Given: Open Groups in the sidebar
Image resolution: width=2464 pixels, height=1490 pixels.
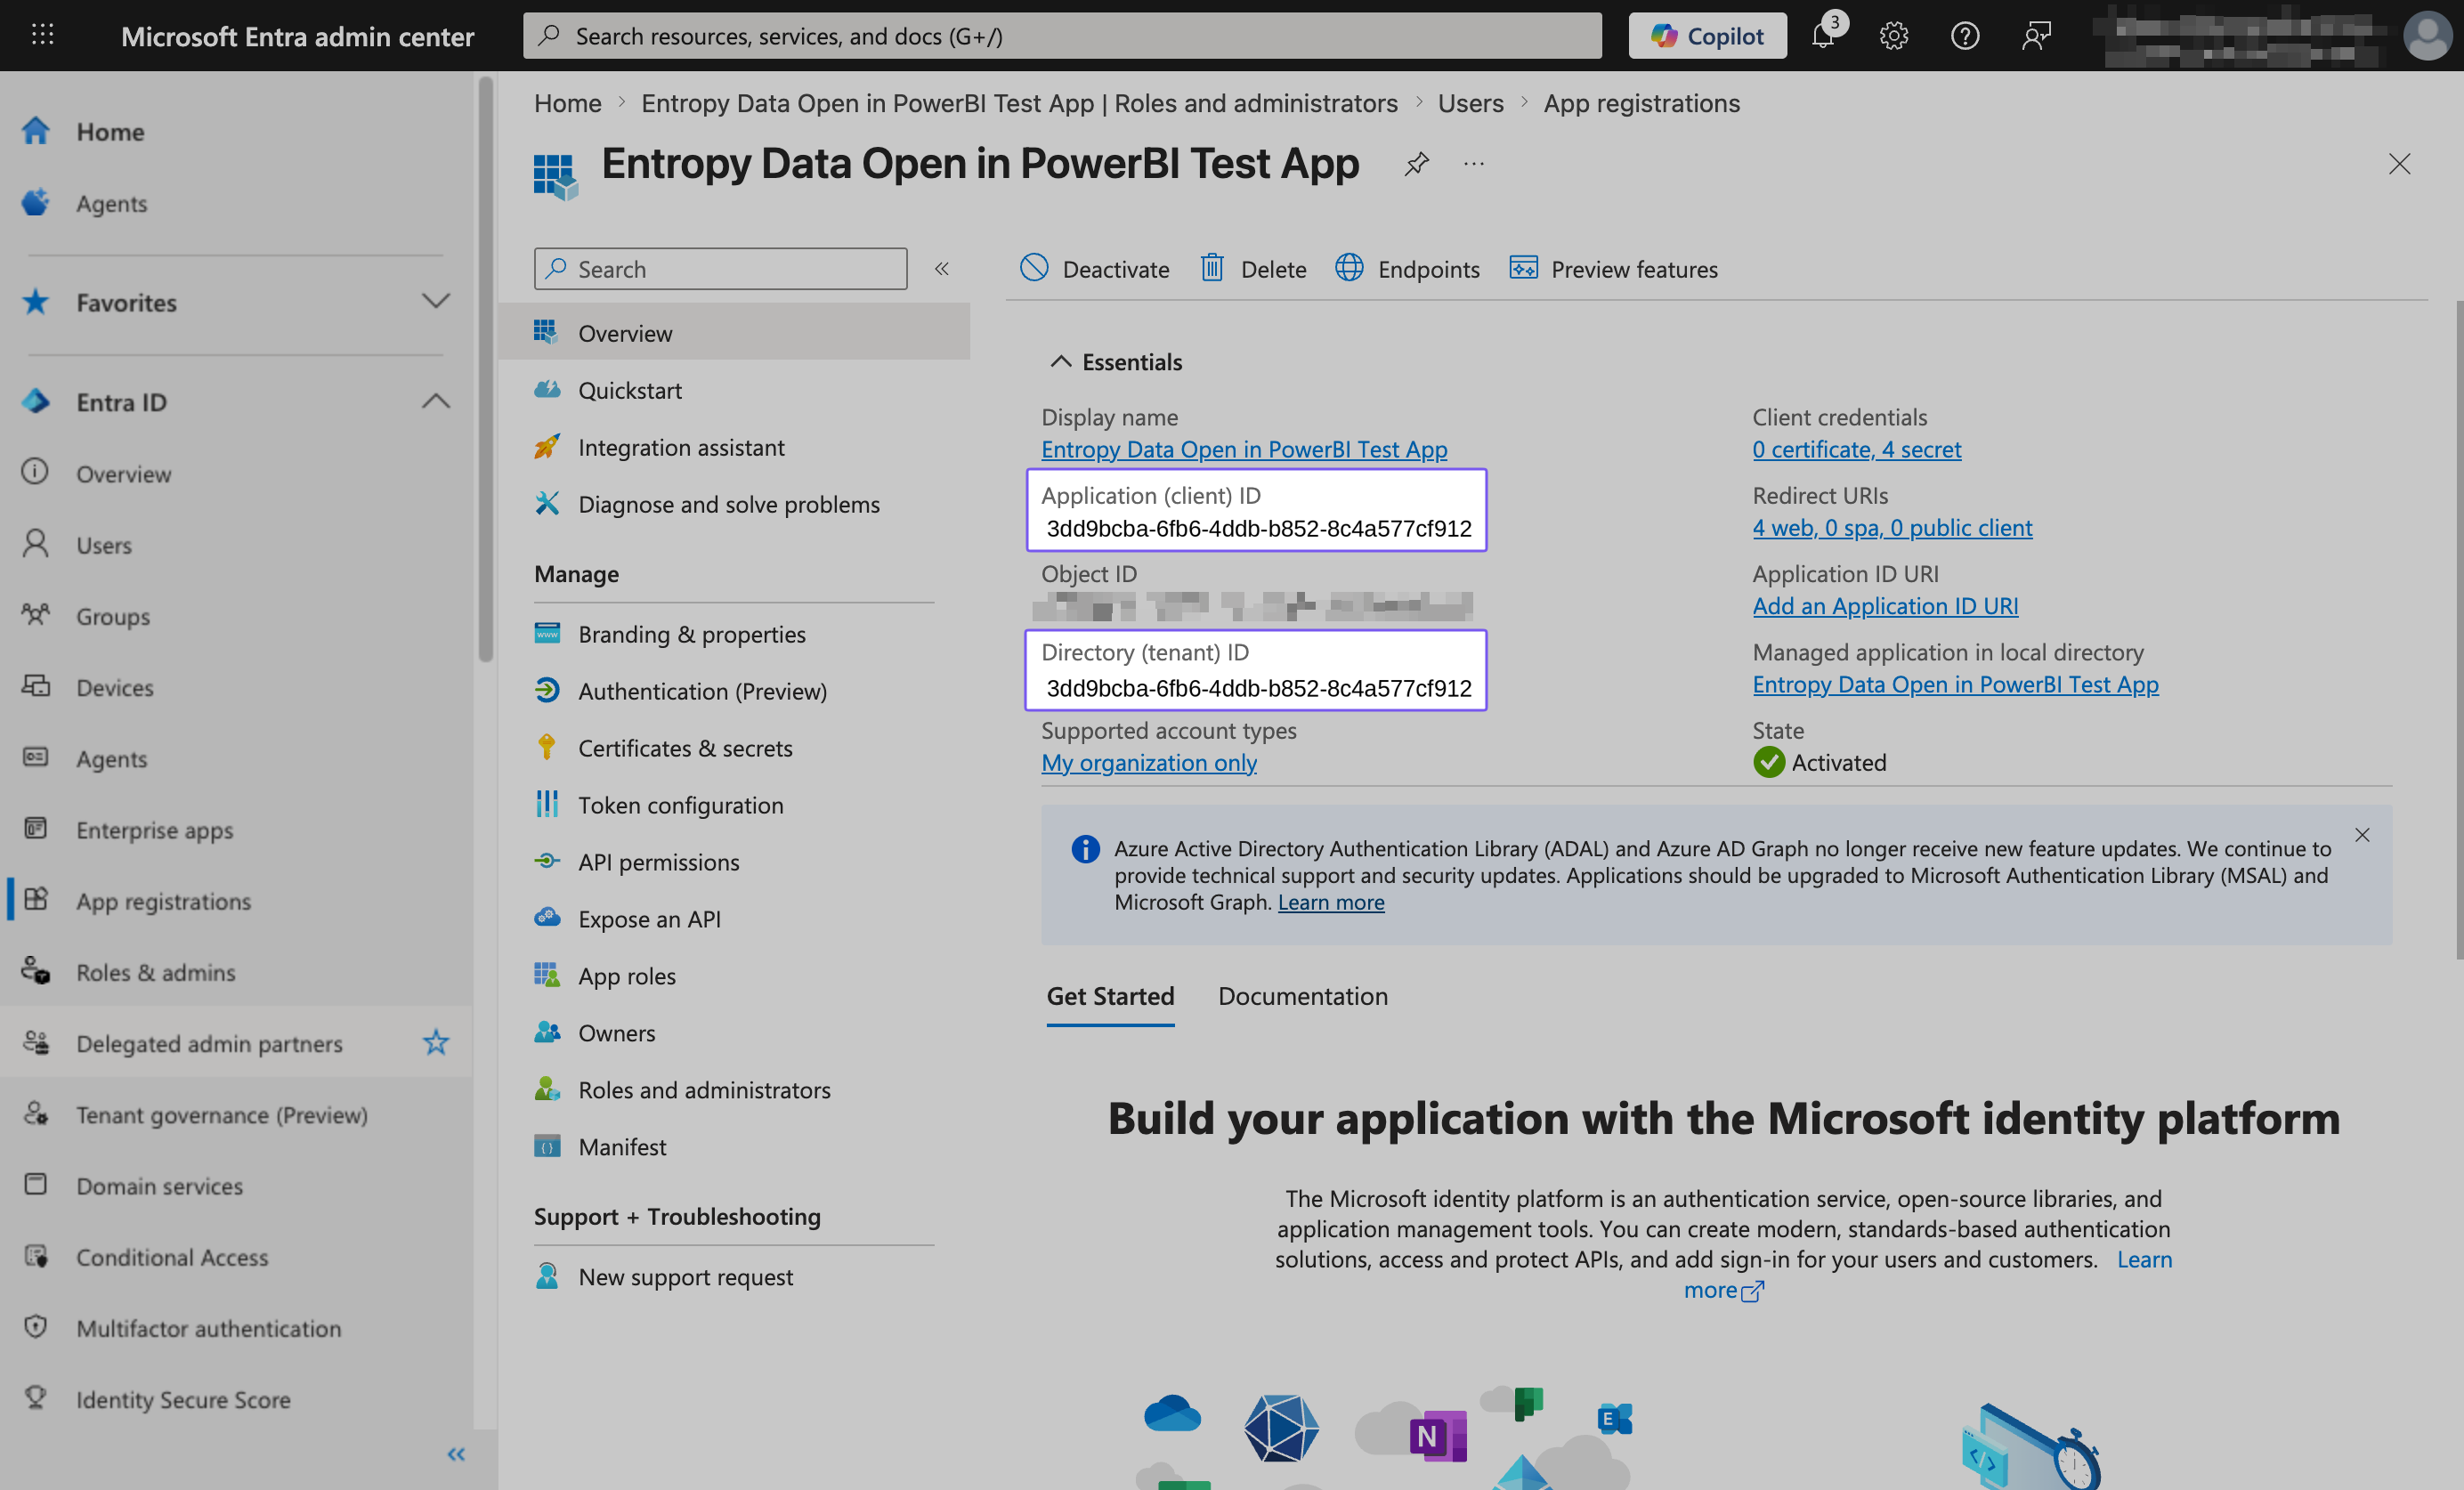Looking at the screenshot, I should [x=113, y=615].
